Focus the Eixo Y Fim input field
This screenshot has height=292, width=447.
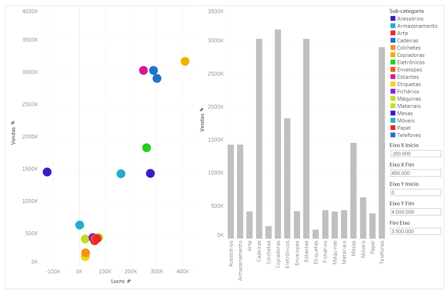point(416,212)
